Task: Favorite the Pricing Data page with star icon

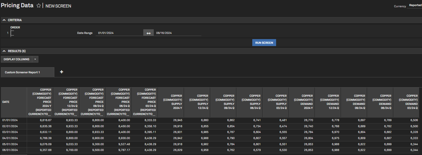Action: coord(39,6)
